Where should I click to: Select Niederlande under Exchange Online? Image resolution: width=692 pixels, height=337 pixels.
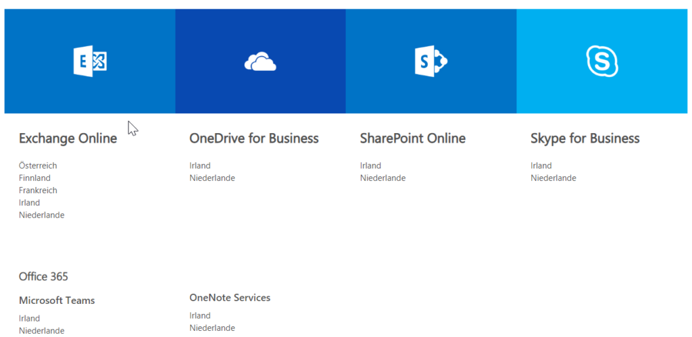[41, 215]
